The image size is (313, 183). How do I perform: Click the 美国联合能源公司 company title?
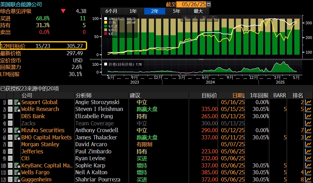(21, 4)
